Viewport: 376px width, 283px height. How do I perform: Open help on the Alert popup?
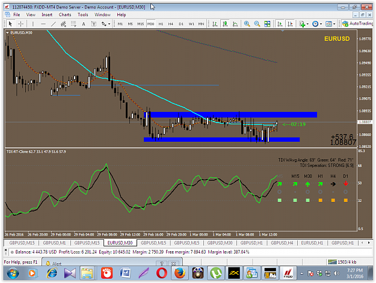[162, 263]
